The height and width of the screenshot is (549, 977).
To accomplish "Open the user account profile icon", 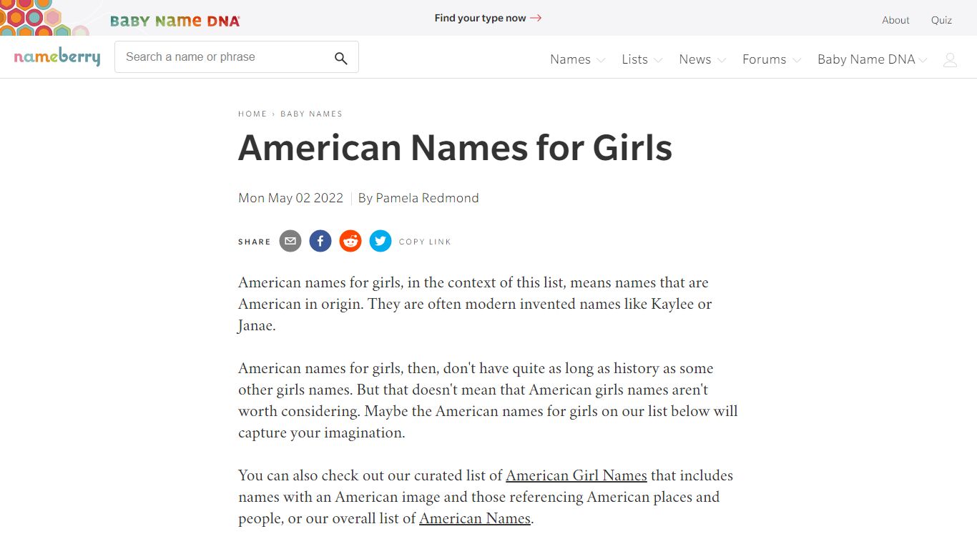I will (x=950, y=60).
